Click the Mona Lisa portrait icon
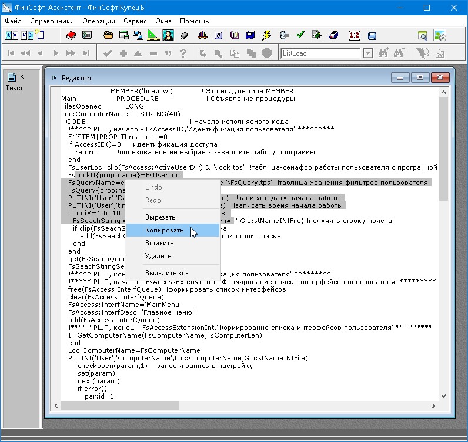Screen dimensions: 468x442 pyautogui.click(x=168, y=36)
